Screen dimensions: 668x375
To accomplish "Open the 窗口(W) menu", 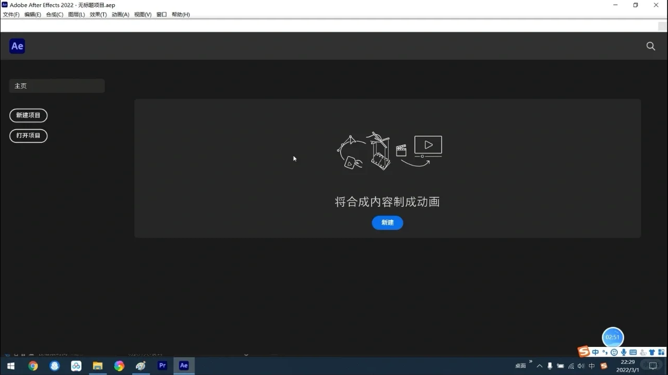I will point(161,14).
